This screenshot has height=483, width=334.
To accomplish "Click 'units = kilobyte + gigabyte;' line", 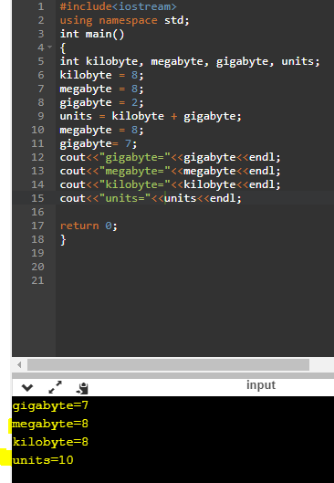I will (x=151, y=116).
